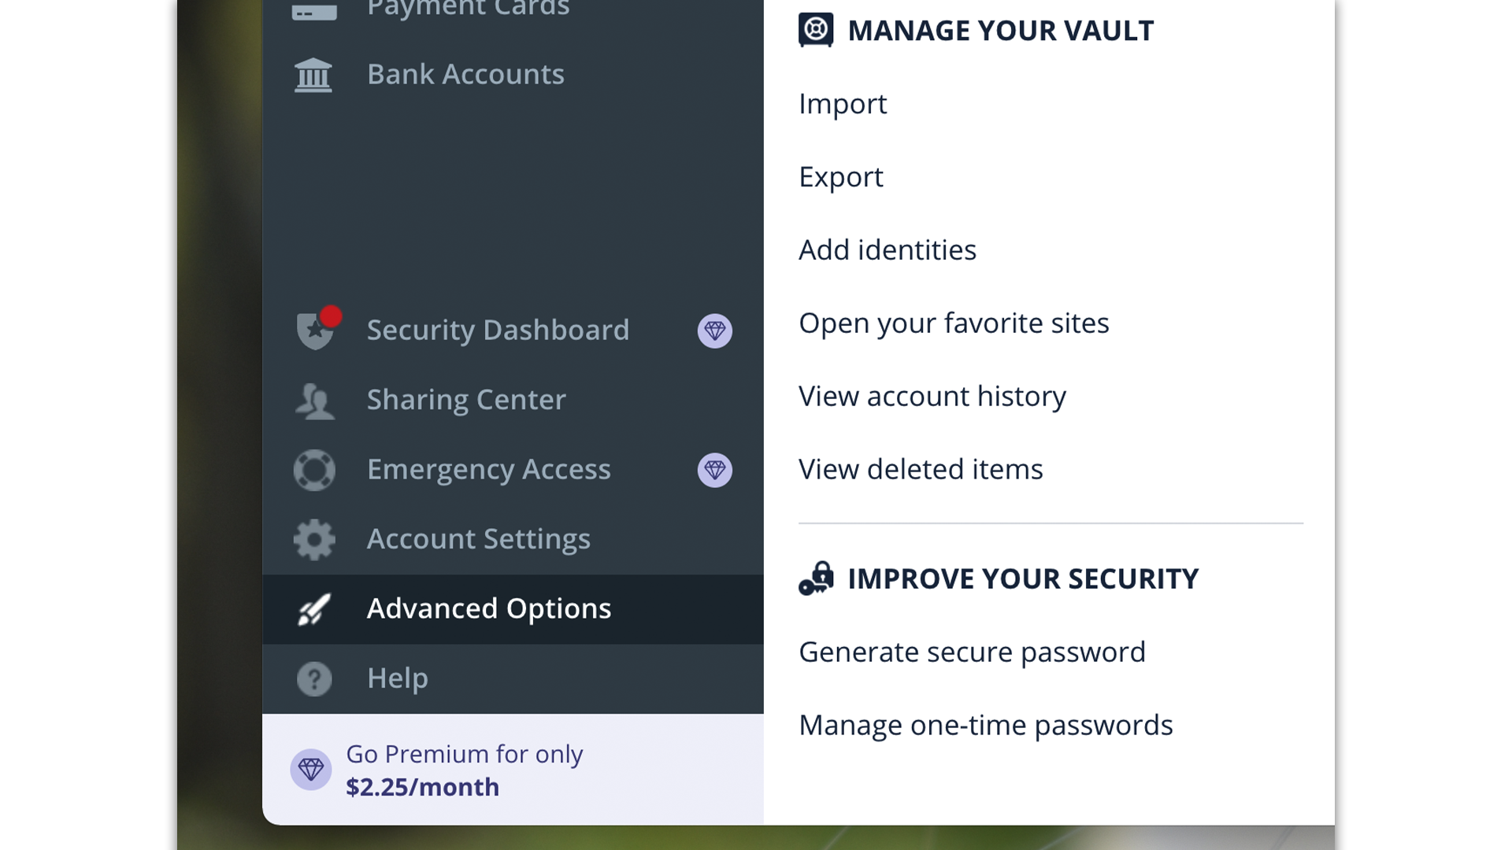Viewport: 1512px width, 850px height.
Task: Click the premium diamond badge beside Security Dashboard
Action: tap(715, 331)
